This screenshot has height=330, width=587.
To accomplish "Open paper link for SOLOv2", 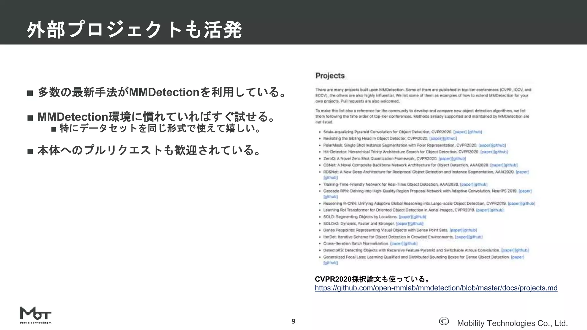I will point(402,224).
